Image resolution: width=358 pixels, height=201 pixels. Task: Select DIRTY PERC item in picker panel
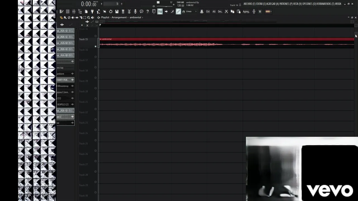coord(65,80)
